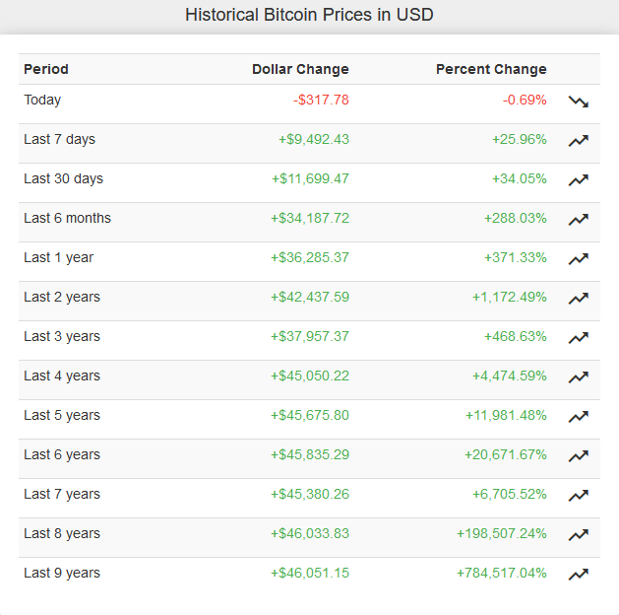Viewport: 619px width, 615px height.
Task: Click the Historical Bitcoin Prices in USD title
Action: [309, 15]
